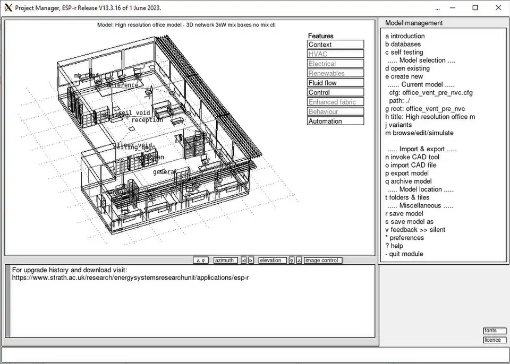Open the image control options
510x364 pixels.
[x=323, y=261]
